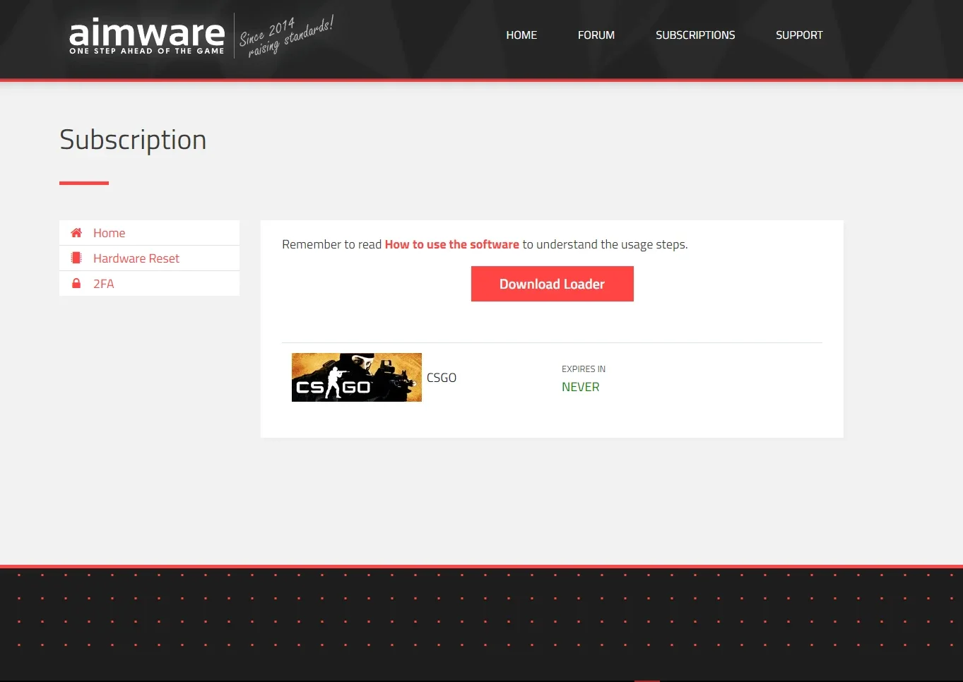
Task: Click the NEVER expiry value
Action: point(581,387)
